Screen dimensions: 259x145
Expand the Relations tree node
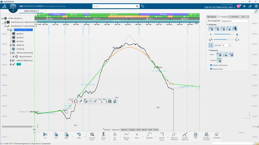(x=11, y=45)
